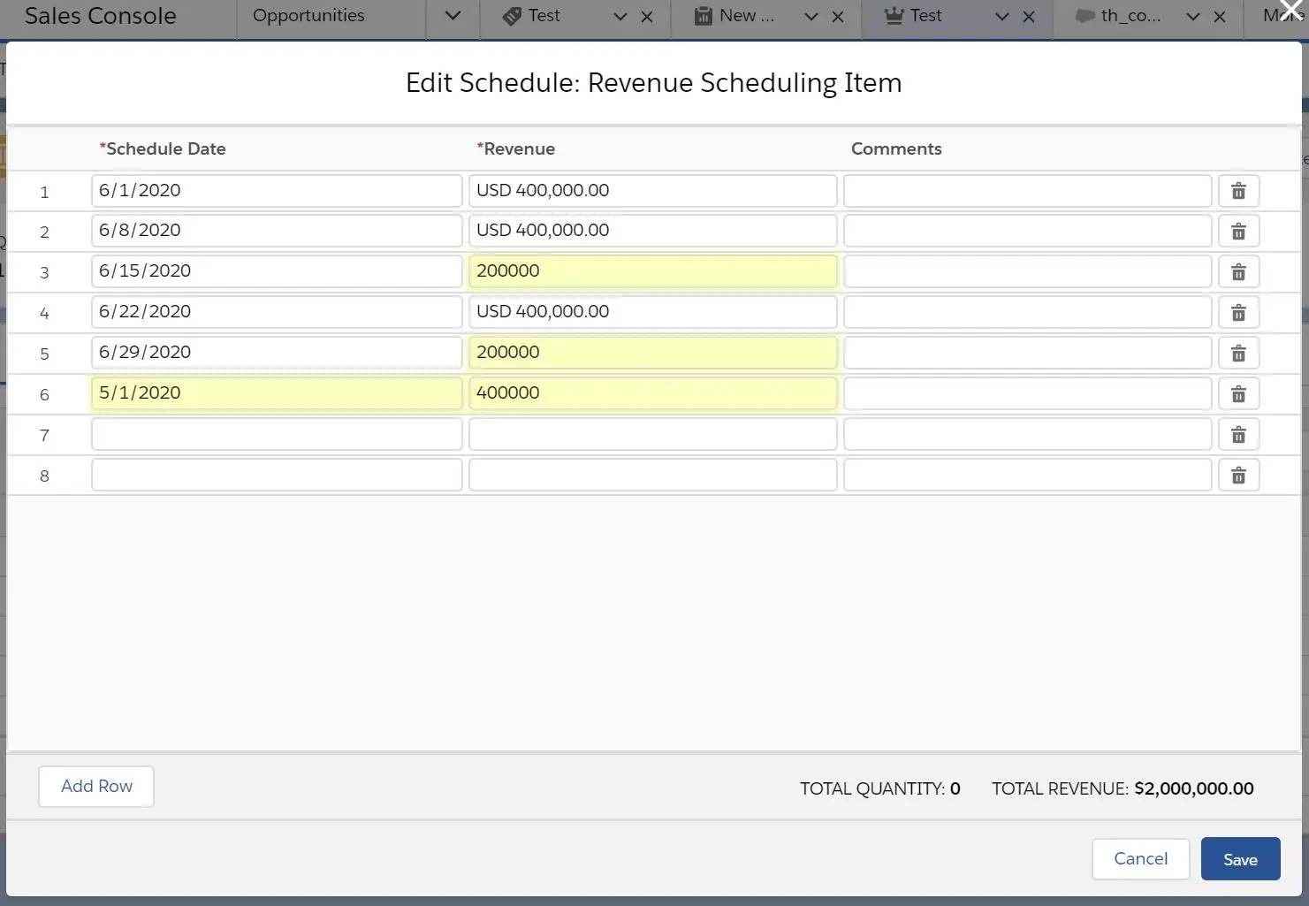The height and width of the screenshot is (906, 1309).
Task: Close the New ... tab
Action: 838,17
